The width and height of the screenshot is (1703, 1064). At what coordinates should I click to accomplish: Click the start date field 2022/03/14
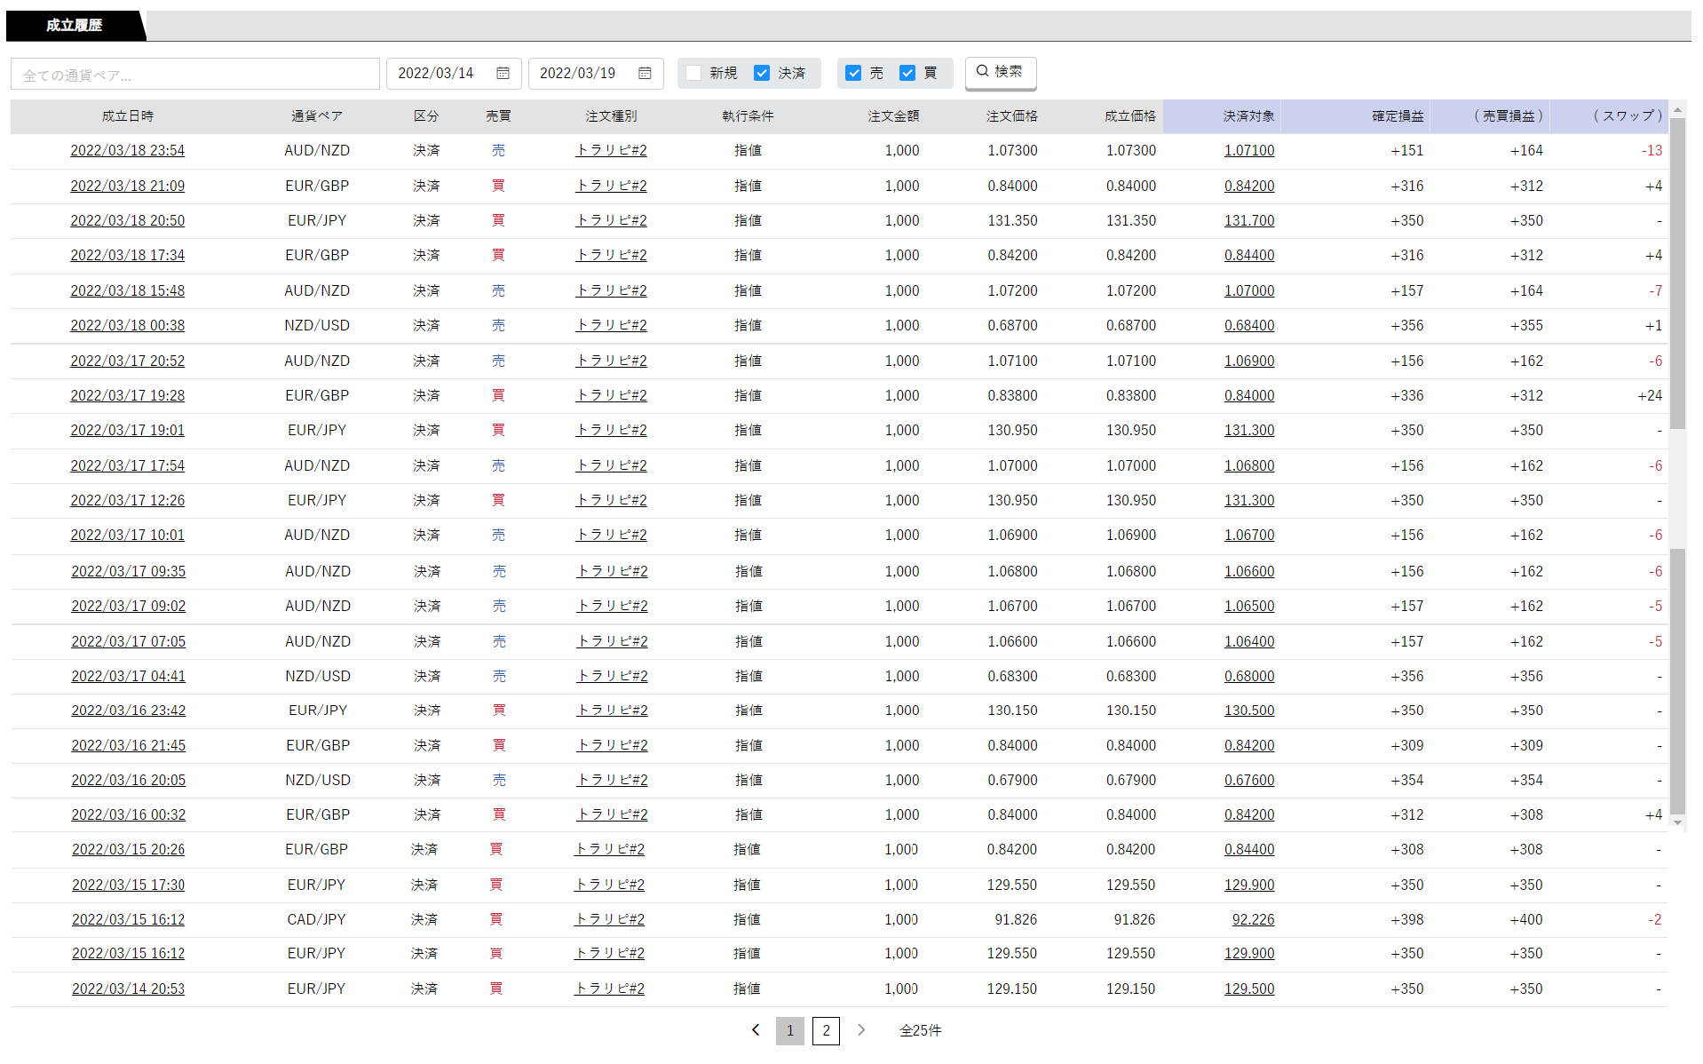coord(454,74)
